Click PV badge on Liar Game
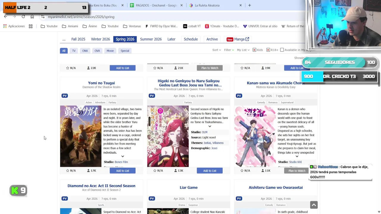The width and height of the screenshot is (381, 214). click(152, 199)
